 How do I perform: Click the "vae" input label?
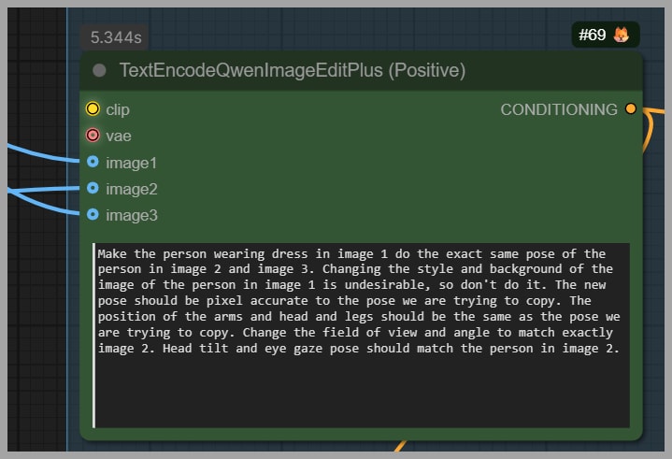119,136
